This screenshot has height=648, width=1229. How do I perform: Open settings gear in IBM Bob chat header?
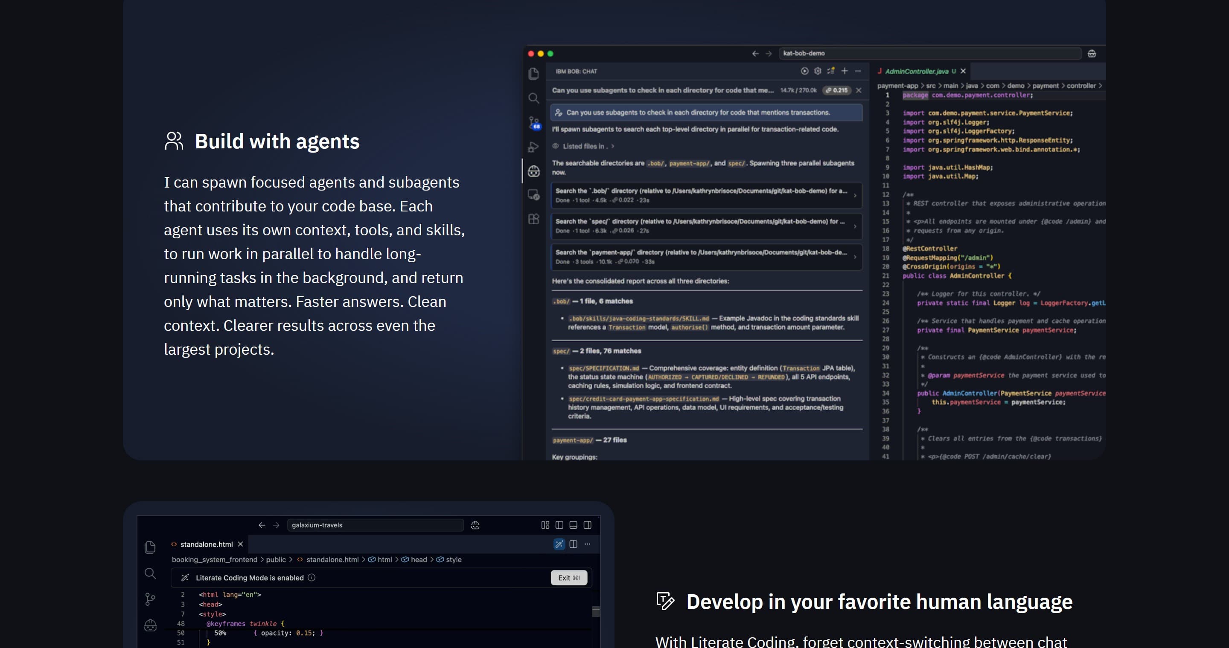point(818,71)
